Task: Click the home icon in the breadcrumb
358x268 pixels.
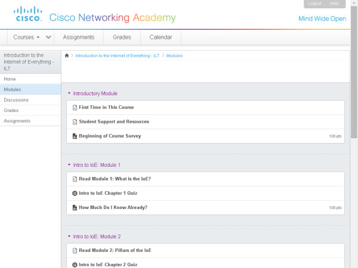Action: coord(67,55)
